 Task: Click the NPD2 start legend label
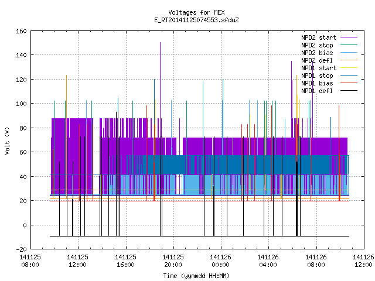tap(319, 37)
